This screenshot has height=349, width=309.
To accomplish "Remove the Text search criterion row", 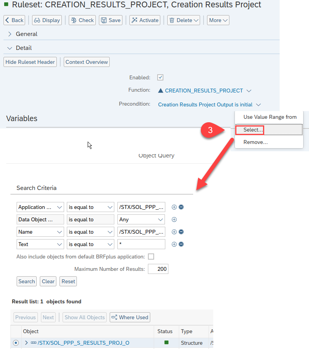I will (x=181, y=244).
